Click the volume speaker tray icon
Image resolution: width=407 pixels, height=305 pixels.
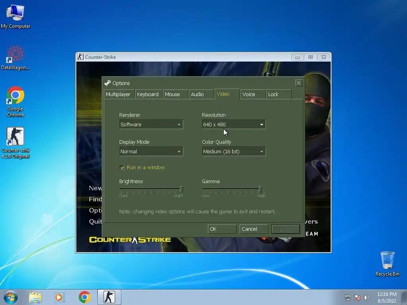(x=366, y=297)
